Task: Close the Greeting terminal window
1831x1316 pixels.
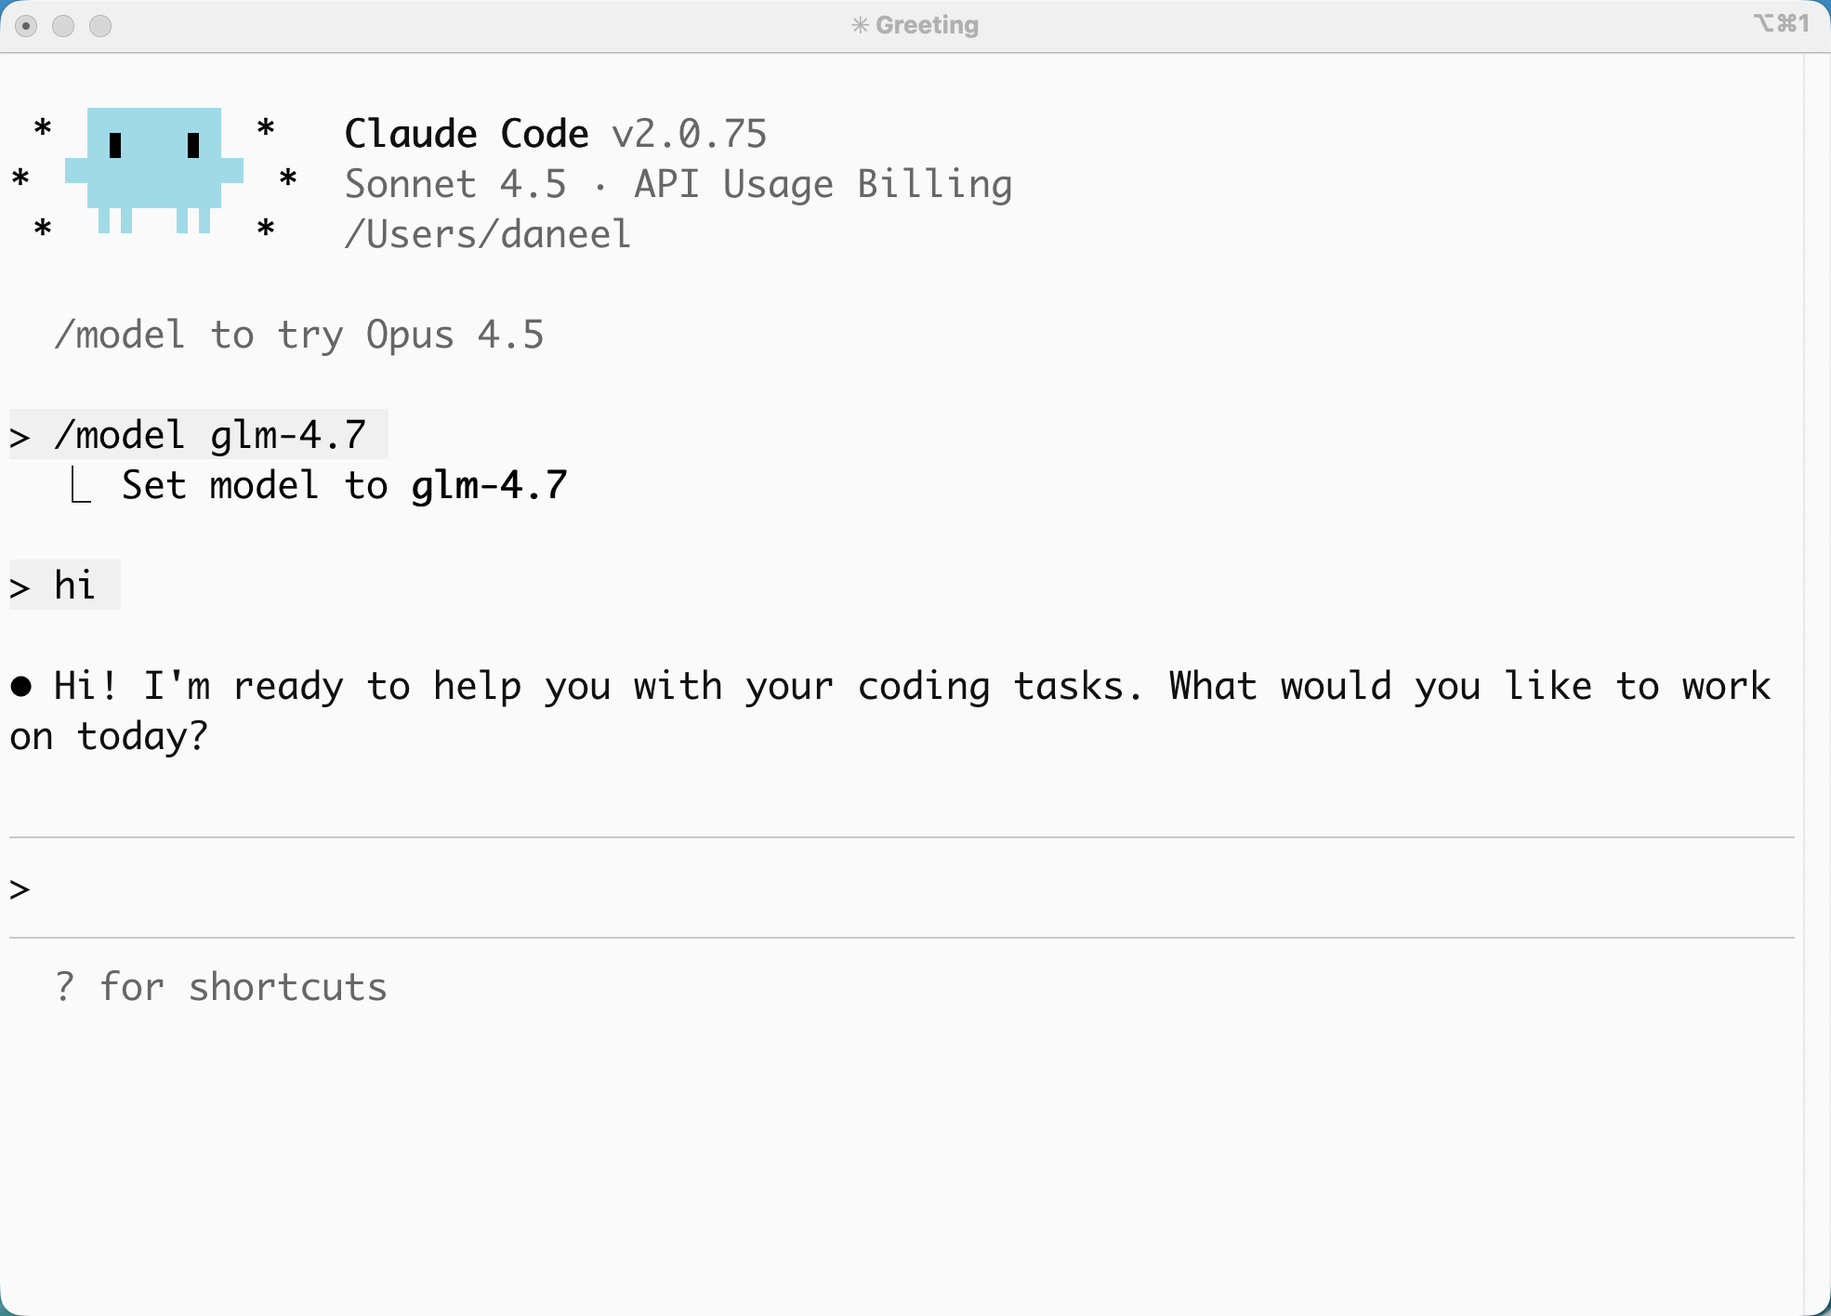Action: pyautogui.click(x=26, y=26)
